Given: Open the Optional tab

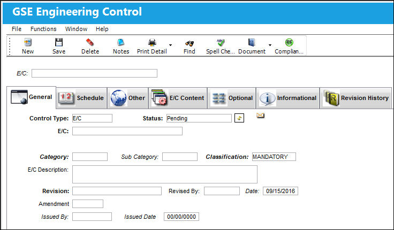Looking at the screenshot, I should [x=232, y=98].
